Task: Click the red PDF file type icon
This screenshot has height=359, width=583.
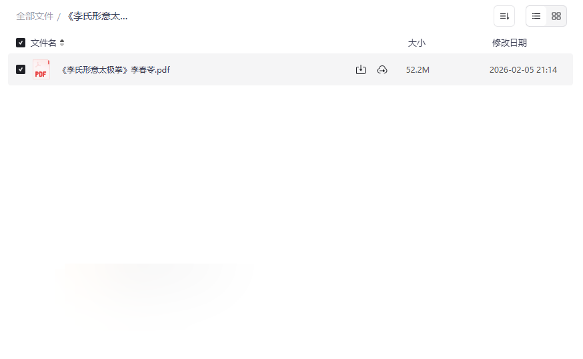Action: click(41, 69)
